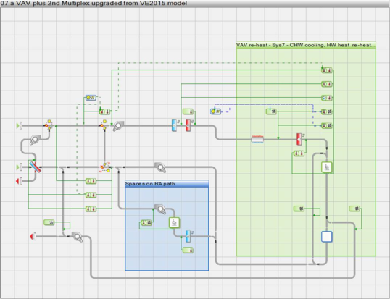Select the diagonal heat recovery device

[x=36, y=167]
